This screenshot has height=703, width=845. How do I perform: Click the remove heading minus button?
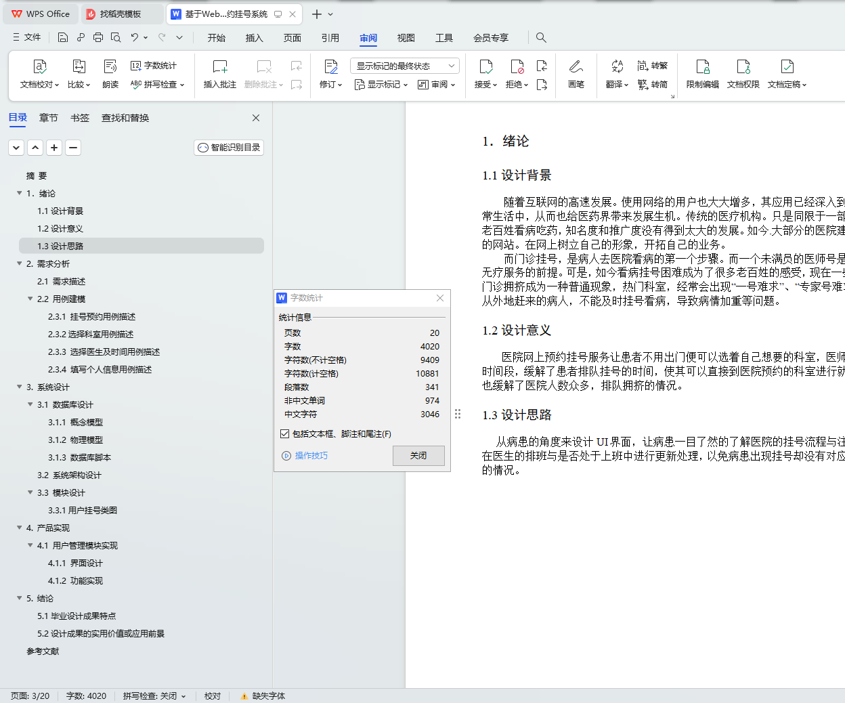click(x=73, y=148)
